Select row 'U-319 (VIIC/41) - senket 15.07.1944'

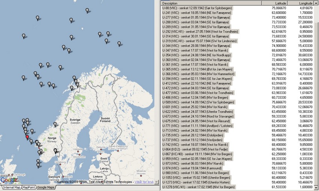pyautogui.click(x=238, y=41)
